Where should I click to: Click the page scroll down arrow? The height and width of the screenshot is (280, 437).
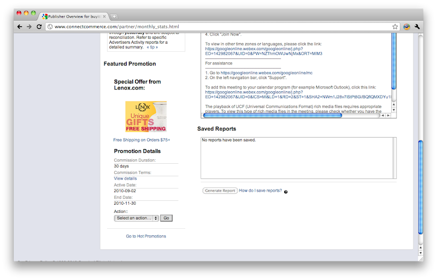point(421,253)
